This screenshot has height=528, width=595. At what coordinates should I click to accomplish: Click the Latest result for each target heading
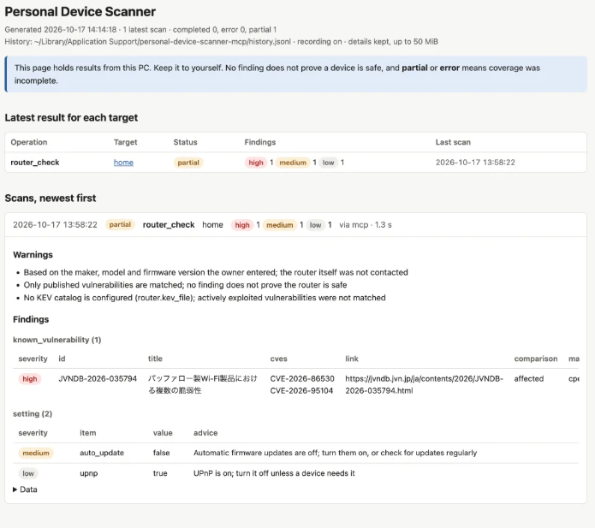point(71,117)
